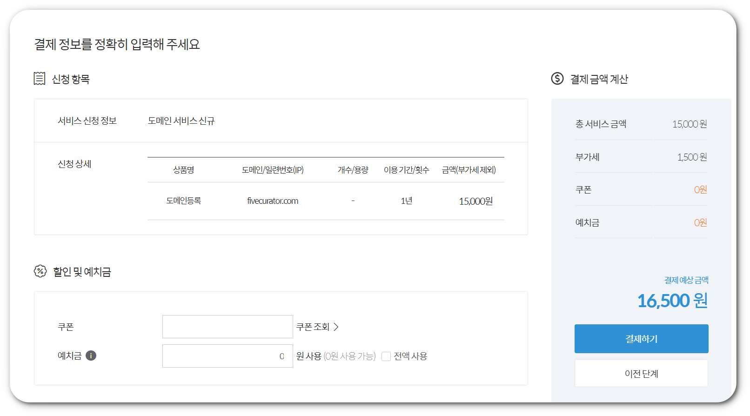Click the (0원 사용 가능) available deposit text
This screenshot has width=750, height=416.
(x=350, y=356)
